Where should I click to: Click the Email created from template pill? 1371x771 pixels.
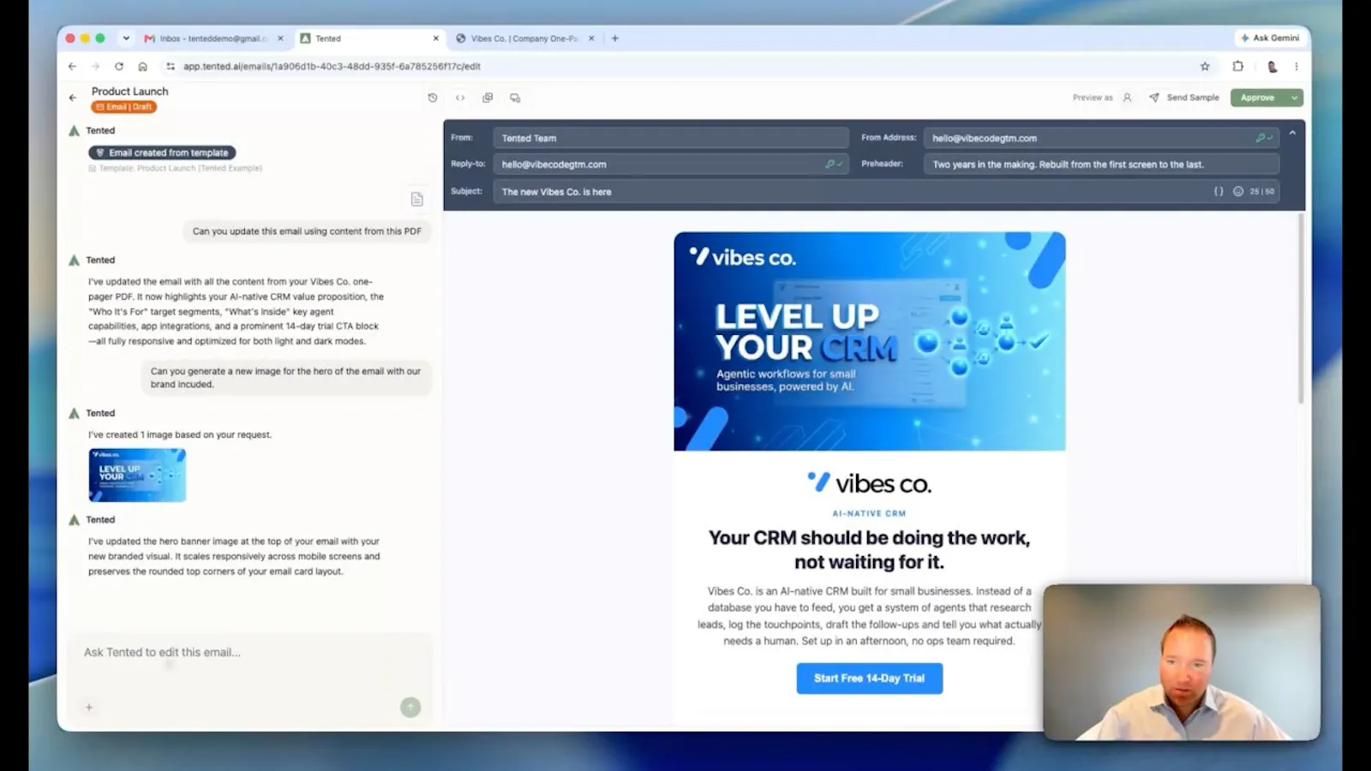click(162, 152)
